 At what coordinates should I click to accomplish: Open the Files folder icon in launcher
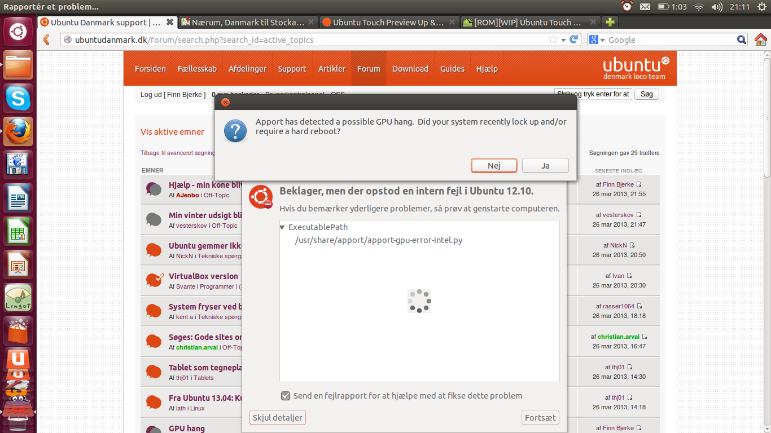pos(18,65)
